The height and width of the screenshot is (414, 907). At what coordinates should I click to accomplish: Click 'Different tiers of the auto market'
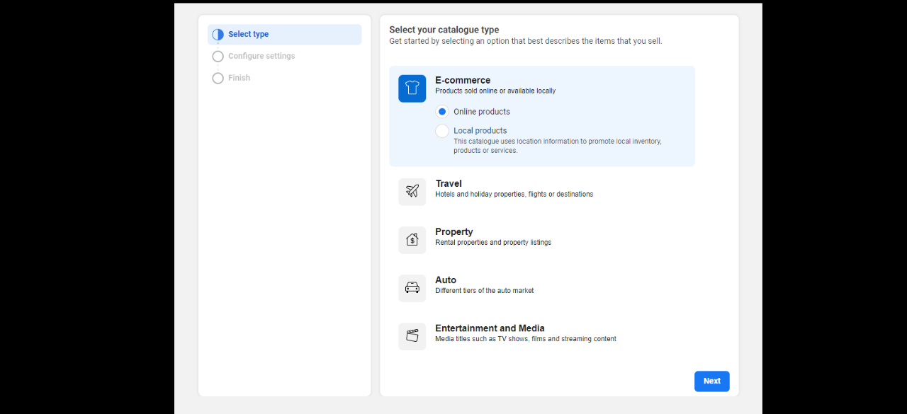click(485, 291)
